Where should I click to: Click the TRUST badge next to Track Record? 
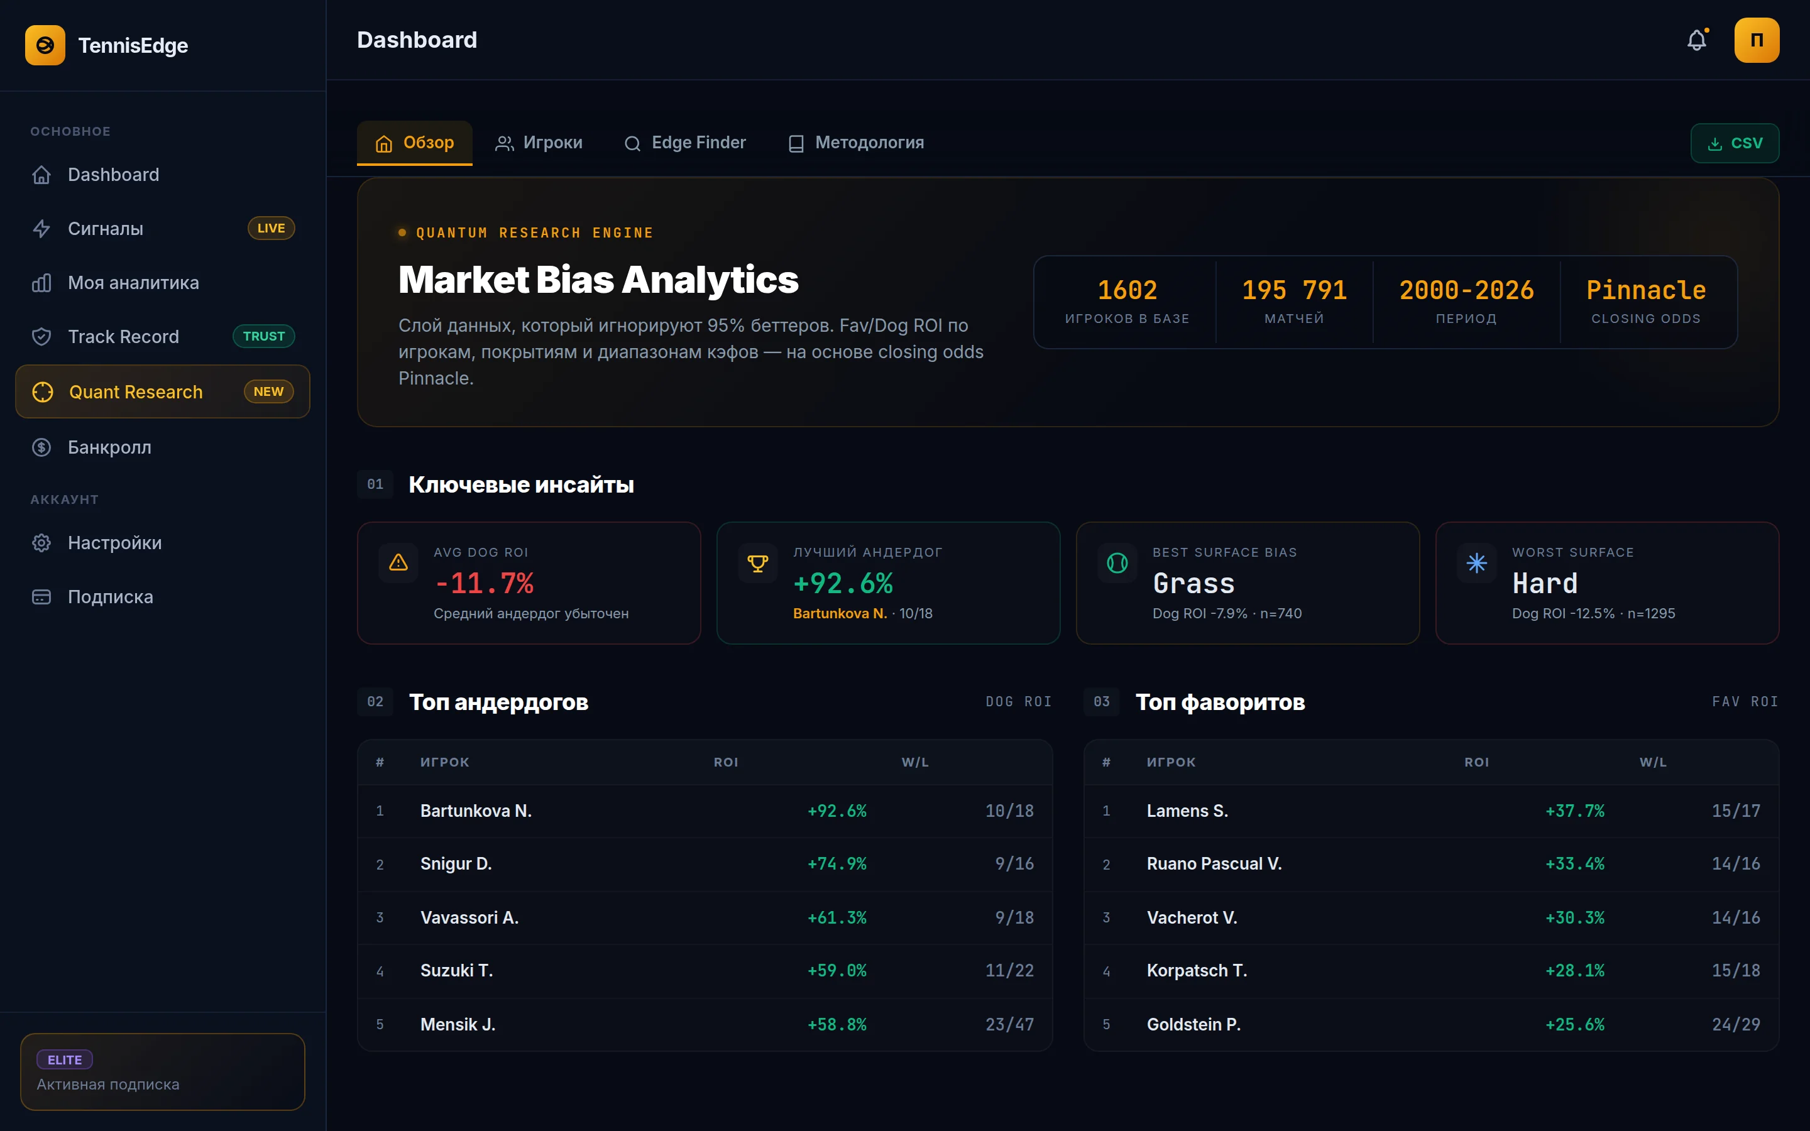pos(264,337)
